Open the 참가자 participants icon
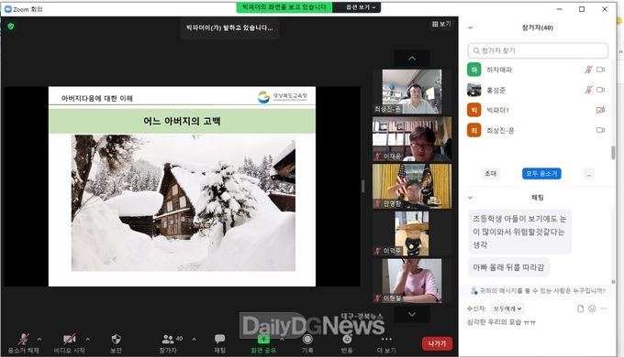The width and height of the screenshot is (624, 357). [168, 339]
